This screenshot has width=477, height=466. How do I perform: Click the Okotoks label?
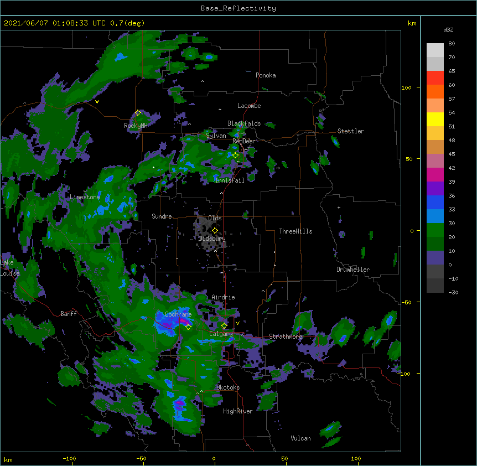pyautogui.click(x=228, y=387)
